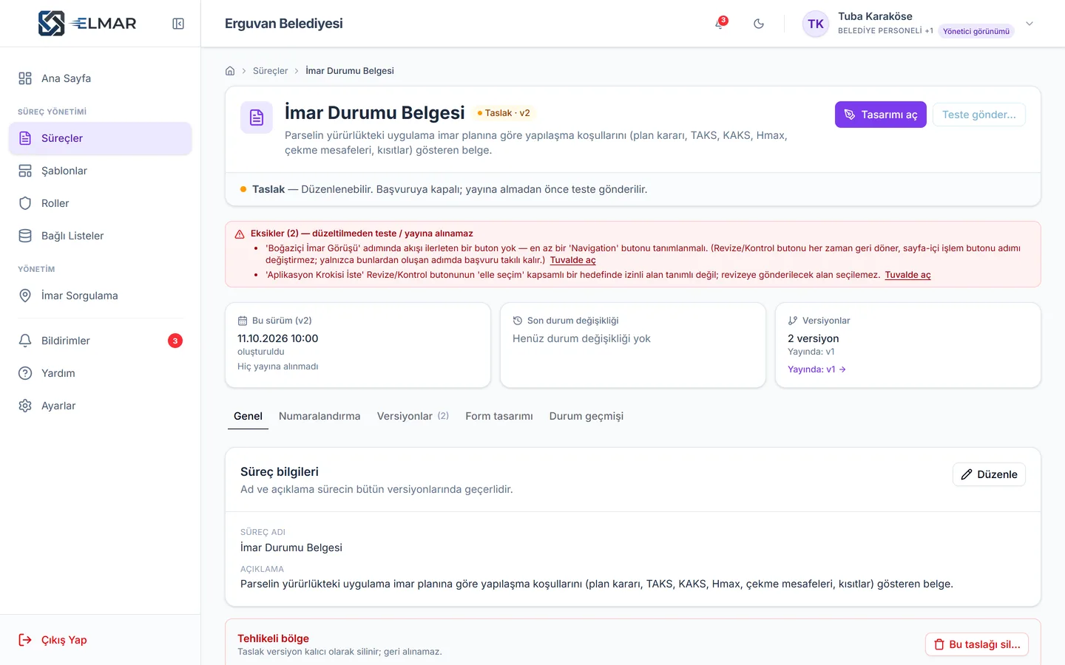Image resolution: width=1065 pixels, height=665 pixels.
Task: Switch to the Durum geçmişi tab
Action: tap(586, 416)
